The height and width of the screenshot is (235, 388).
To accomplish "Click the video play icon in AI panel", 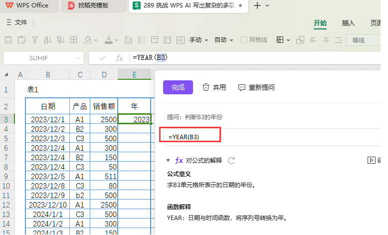I will coord(371,160).
